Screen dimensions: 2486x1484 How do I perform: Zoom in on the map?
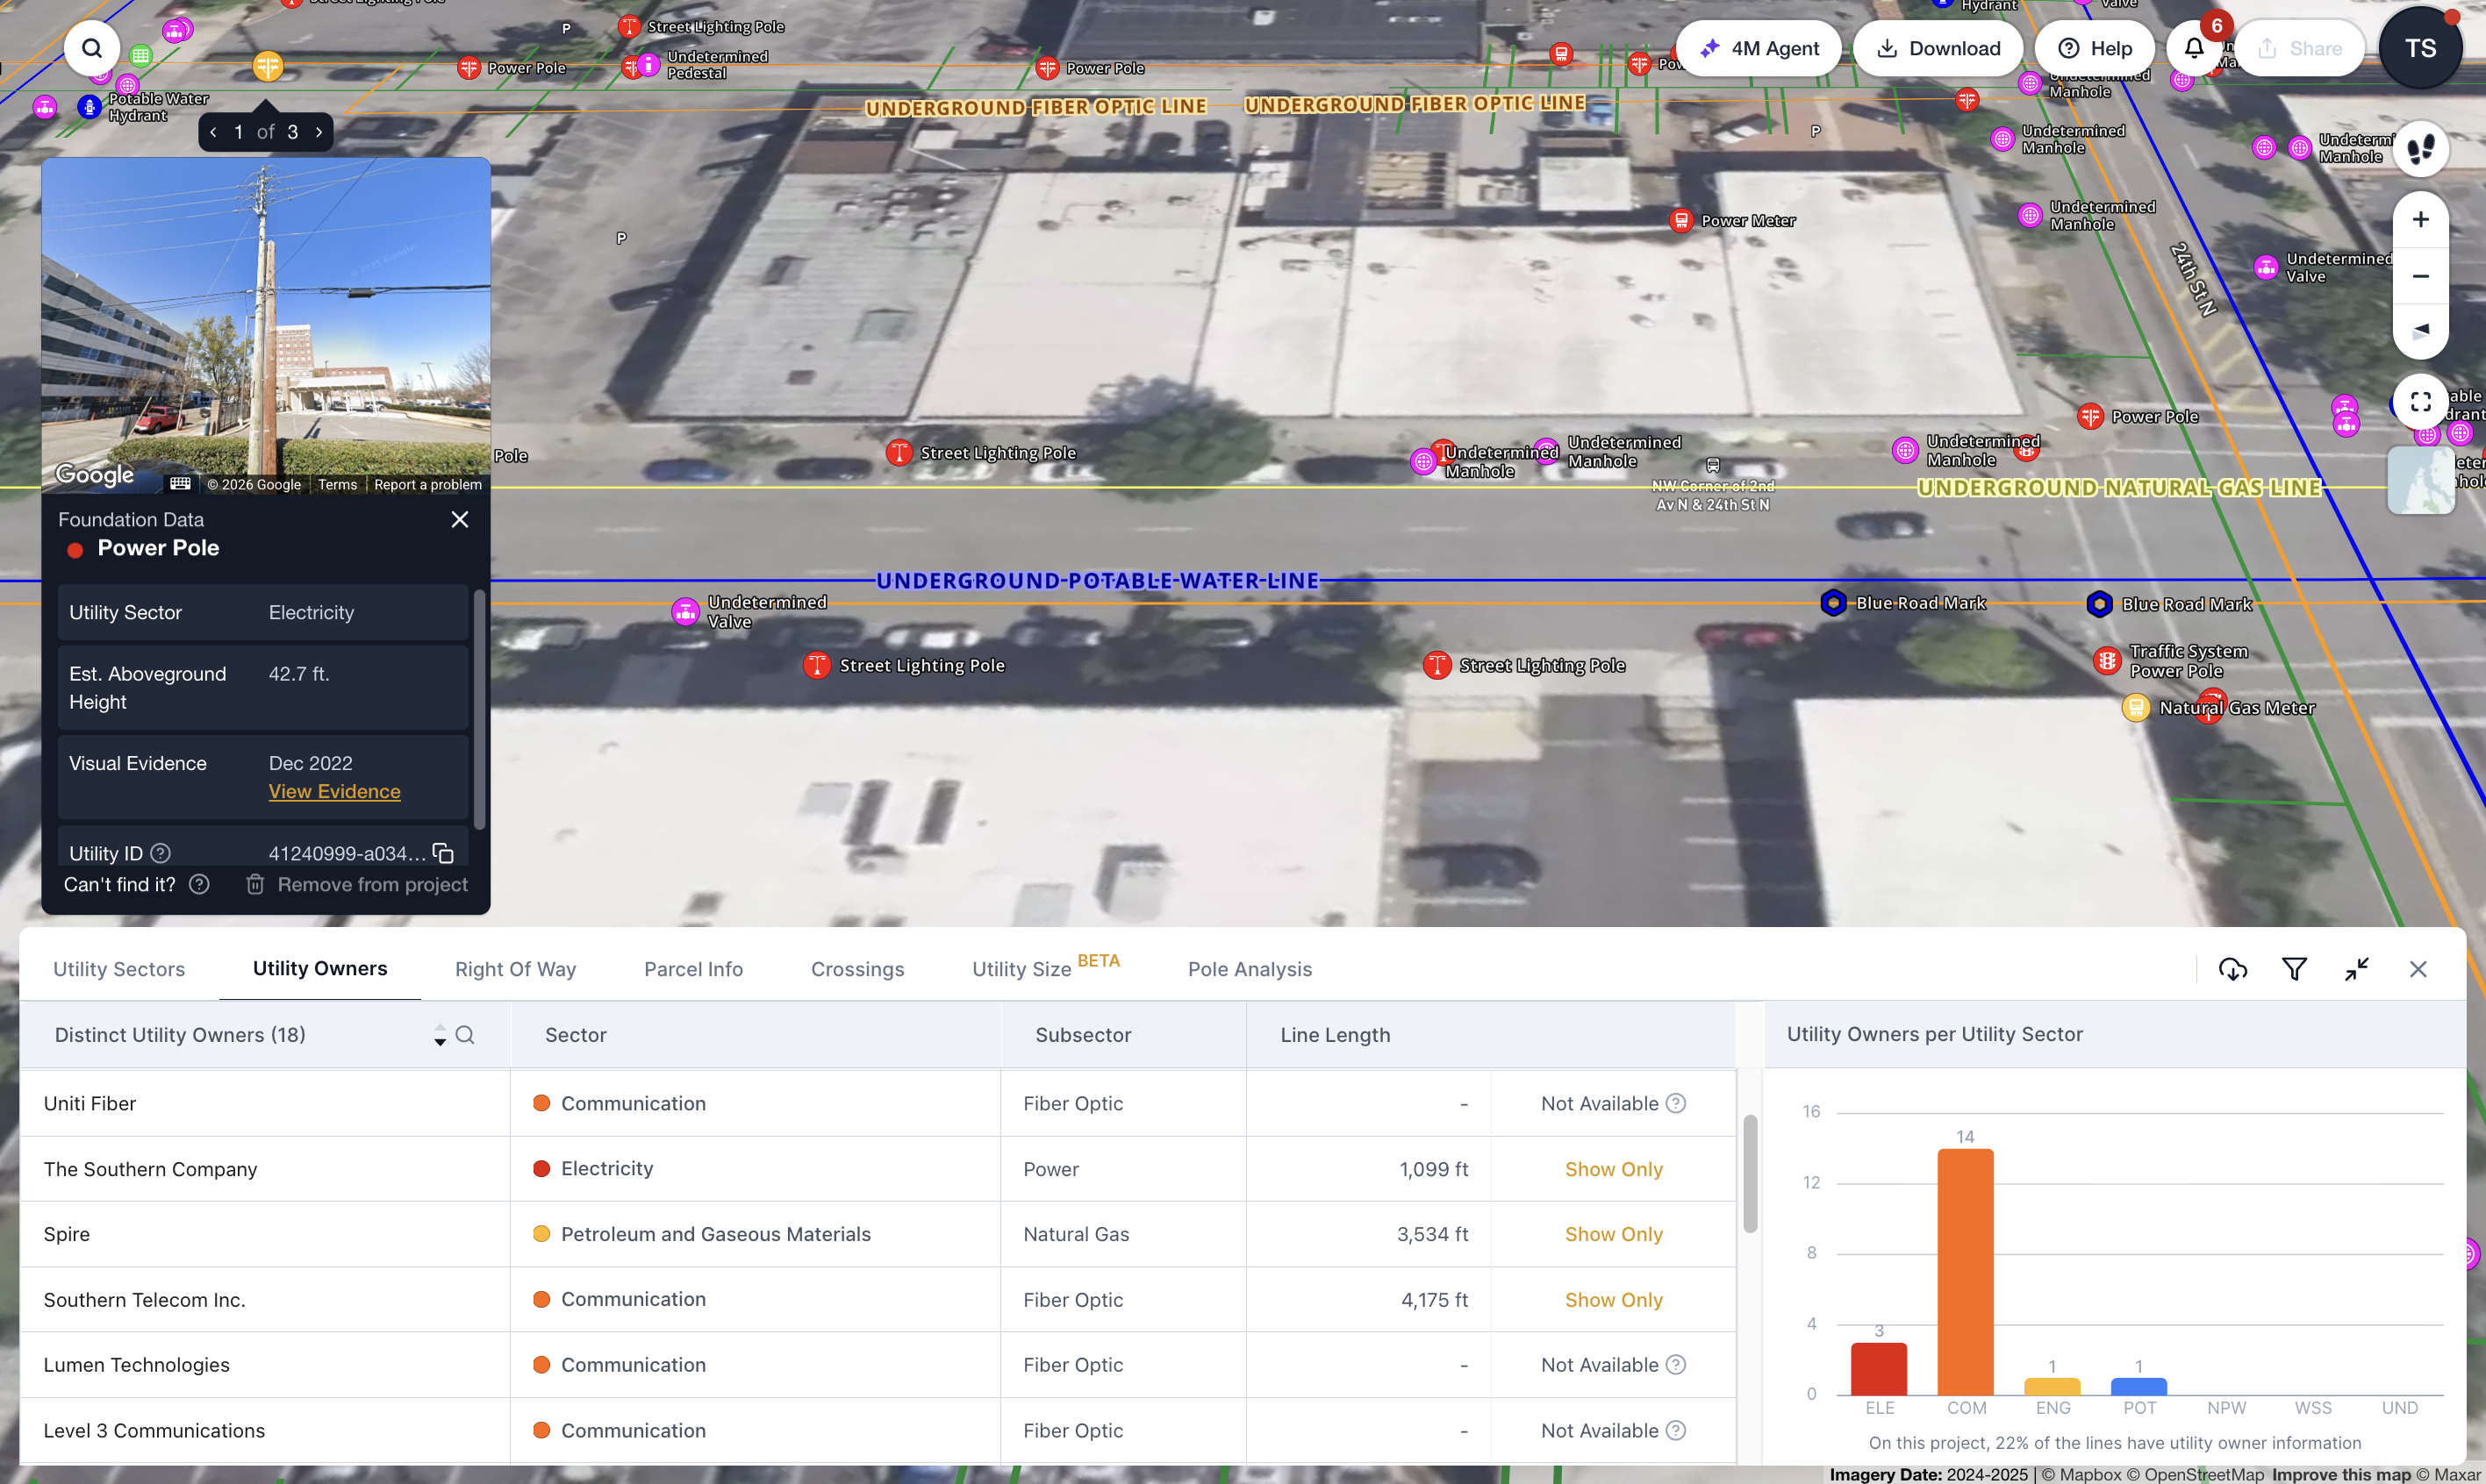(2420, 219)
